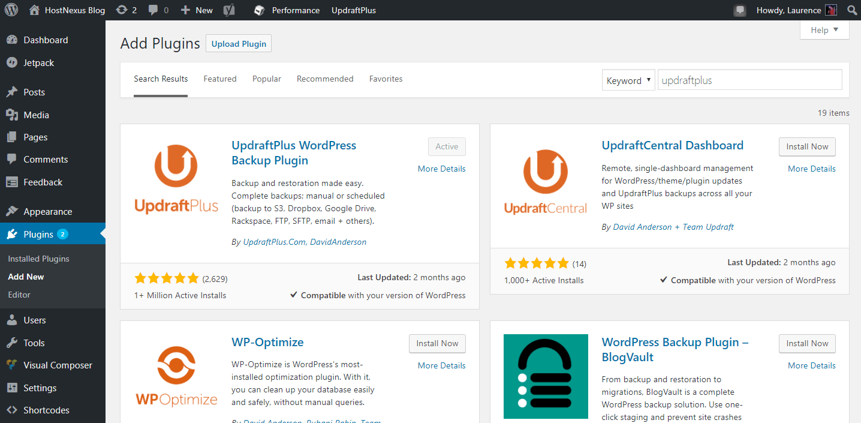Image resolution: width=861 pixels, height=423 pixels.
Task: Open More Details for UpdraftPlus plugin
Action: pyautogui.click(x=442, y=169)
